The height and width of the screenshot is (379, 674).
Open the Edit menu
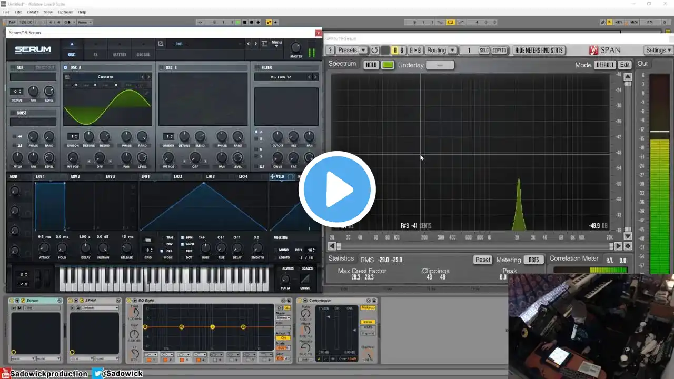(x=18, y=12)
